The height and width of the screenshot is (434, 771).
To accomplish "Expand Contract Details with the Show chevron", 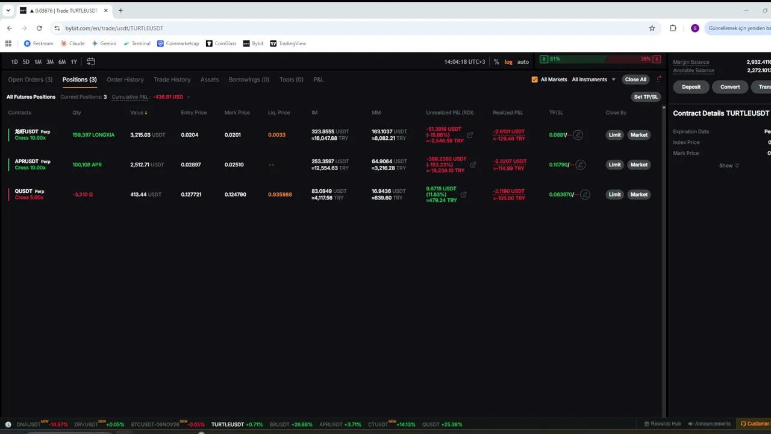I will [729, 165].
